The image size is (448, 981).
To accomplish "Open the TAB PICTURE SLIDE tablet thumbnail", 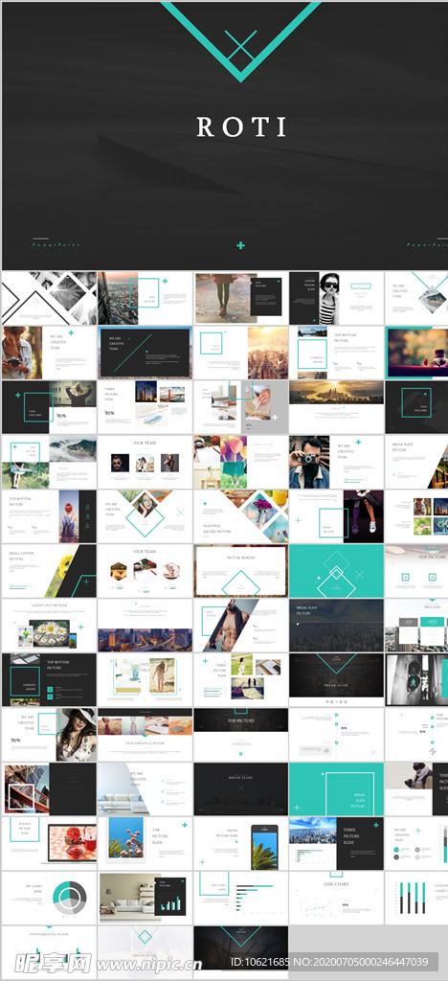I will click(x=145, y=843).
